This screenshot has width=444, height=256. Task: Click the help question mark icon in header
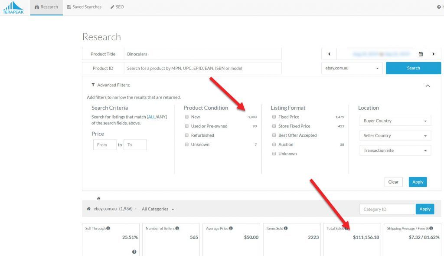click(439, 7)
